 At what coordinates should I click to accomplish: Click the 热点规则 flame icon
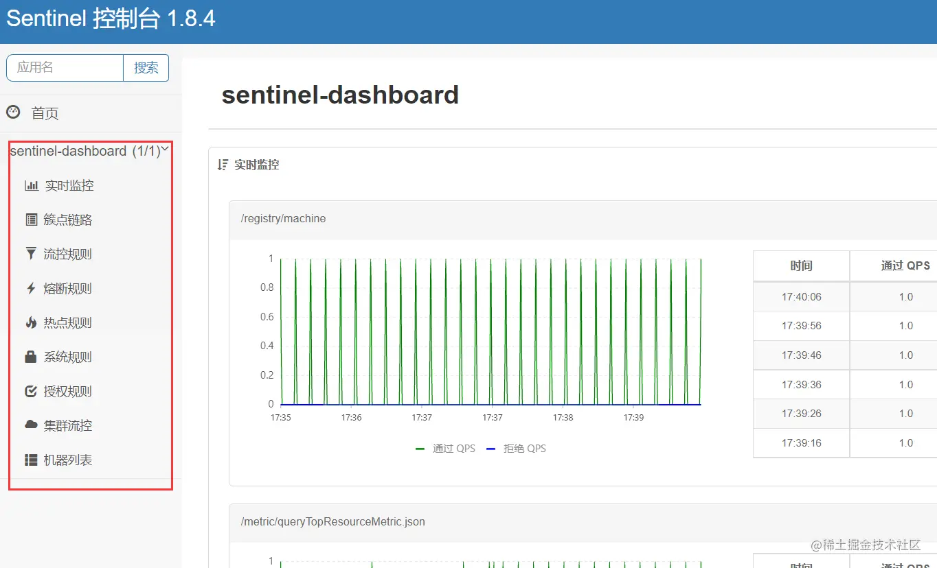(x=31, y=322)
